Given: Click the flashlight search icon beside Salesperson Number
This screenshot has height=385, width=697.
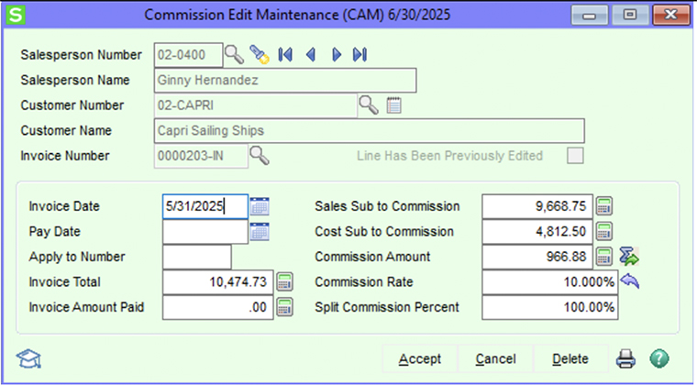Looking at the screenshot, I should (x=260, y=55).
